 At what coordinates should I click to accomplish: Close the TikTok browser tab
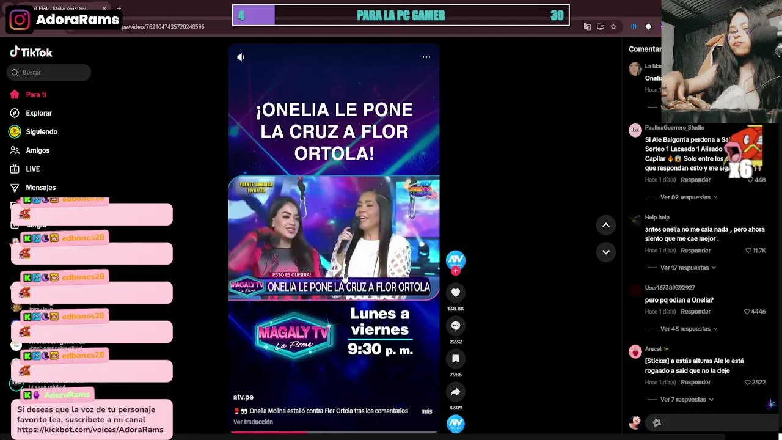(104, 9)
